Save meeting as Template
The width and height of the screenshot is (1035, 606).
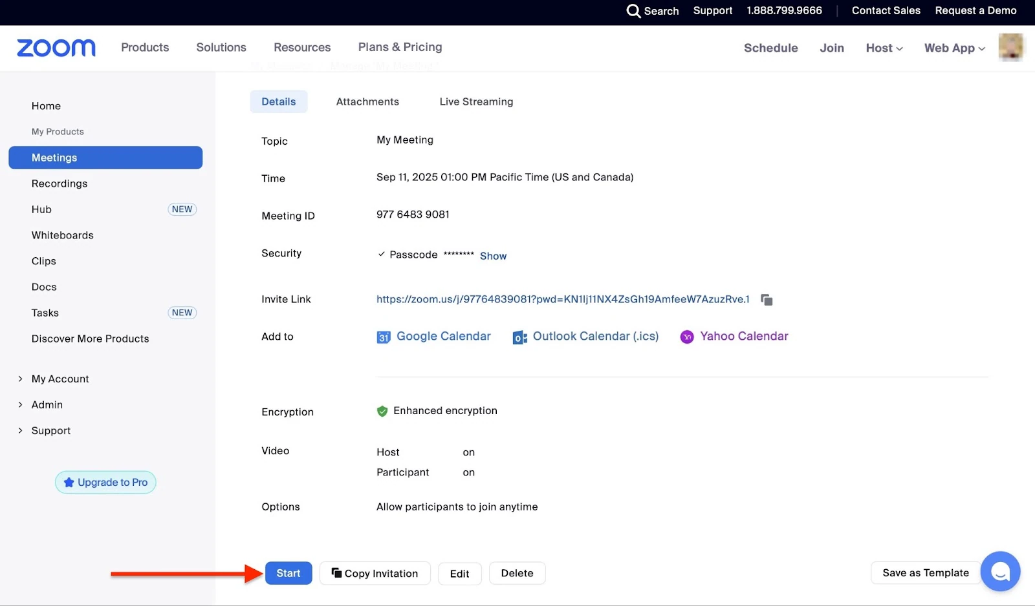[926, 573]
